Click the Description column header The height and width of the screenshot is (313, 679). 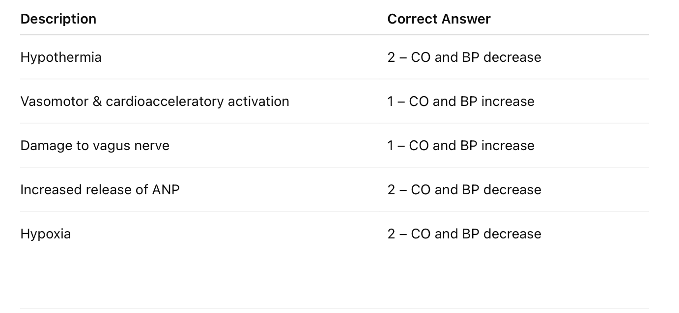click(58, 19)
